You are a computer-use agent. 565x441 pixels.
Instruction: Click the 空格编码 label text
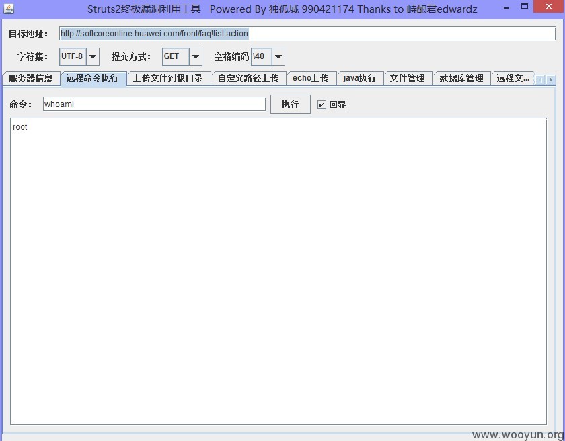click(x=231, y=57)
